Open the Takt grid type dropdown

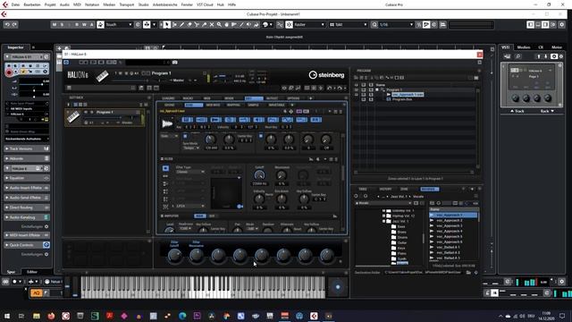(349, 24)
